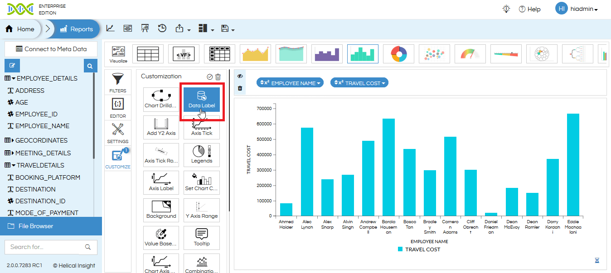Screen dimensions: 611x273
Task: Click Connect to Meta Data
Action: click(x=51, y=49)
